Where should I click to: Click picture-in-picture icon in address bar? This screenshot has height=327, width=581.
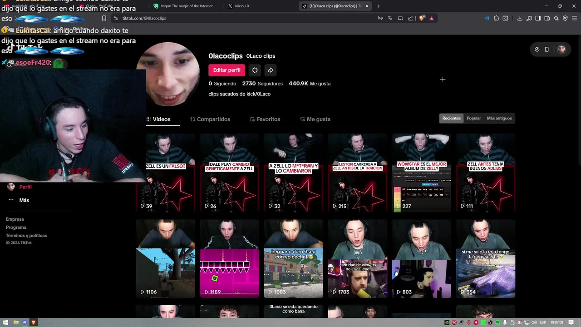tap(400, 18)
